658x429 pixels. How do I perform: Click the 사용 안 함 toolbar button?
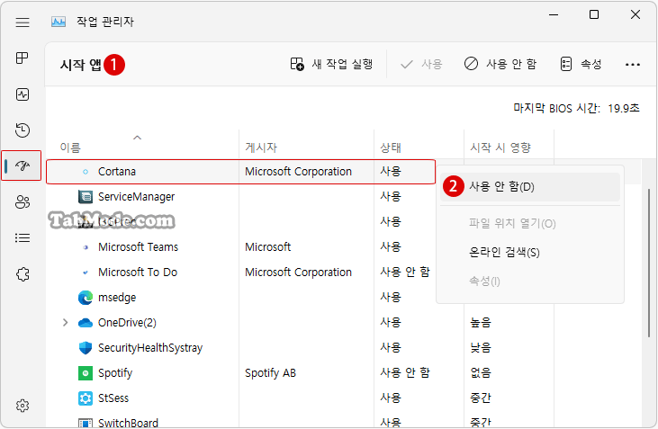click(500, 64)
